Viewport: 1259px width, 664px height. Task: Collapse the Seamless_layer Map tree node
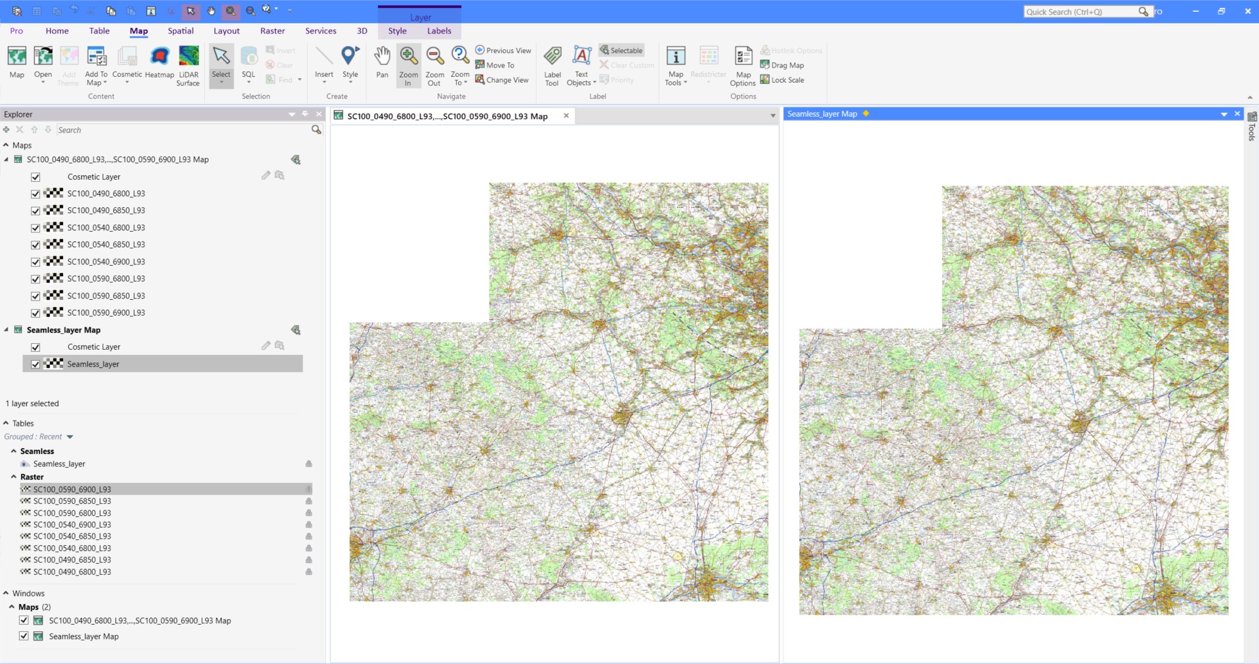[x=6, y=329]
